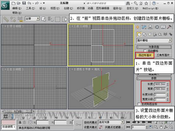Click the 长度 value field
Screen dimensions: 175x131
click(160, 84)
